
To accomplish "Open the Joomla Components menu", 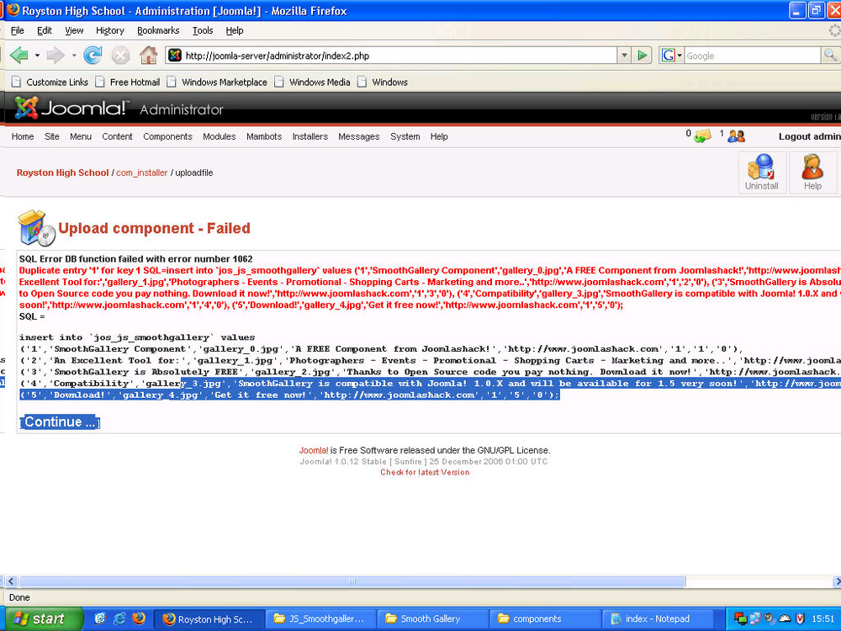I will (167, 136).
